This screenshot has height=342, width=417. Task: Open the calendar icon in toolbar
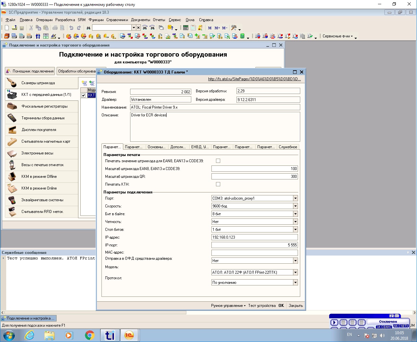tap(193, 28)
